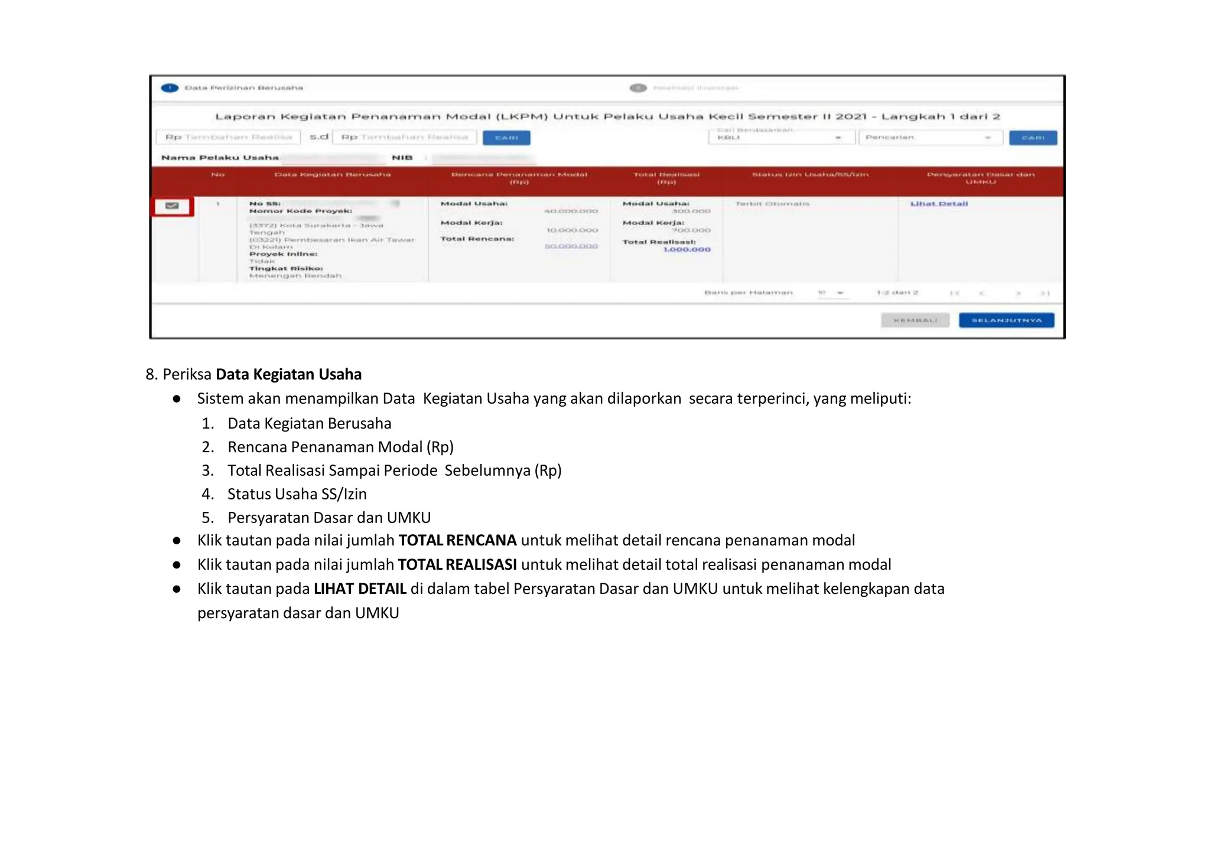Go to previous page arrow icon
The width and height of the screenshot is (1210, 856).
(x=981, y=293)
